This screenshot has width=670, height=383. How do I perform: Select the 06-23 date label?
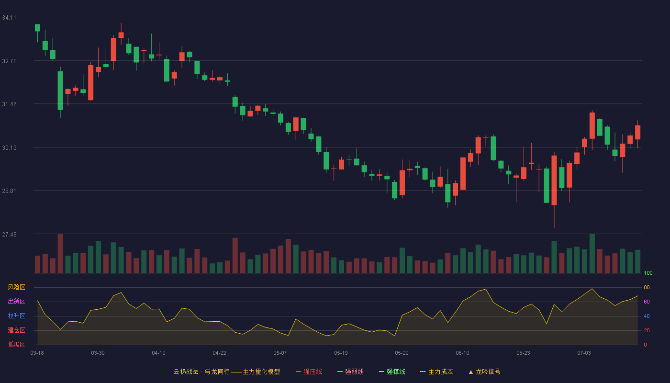coord(523,353)
